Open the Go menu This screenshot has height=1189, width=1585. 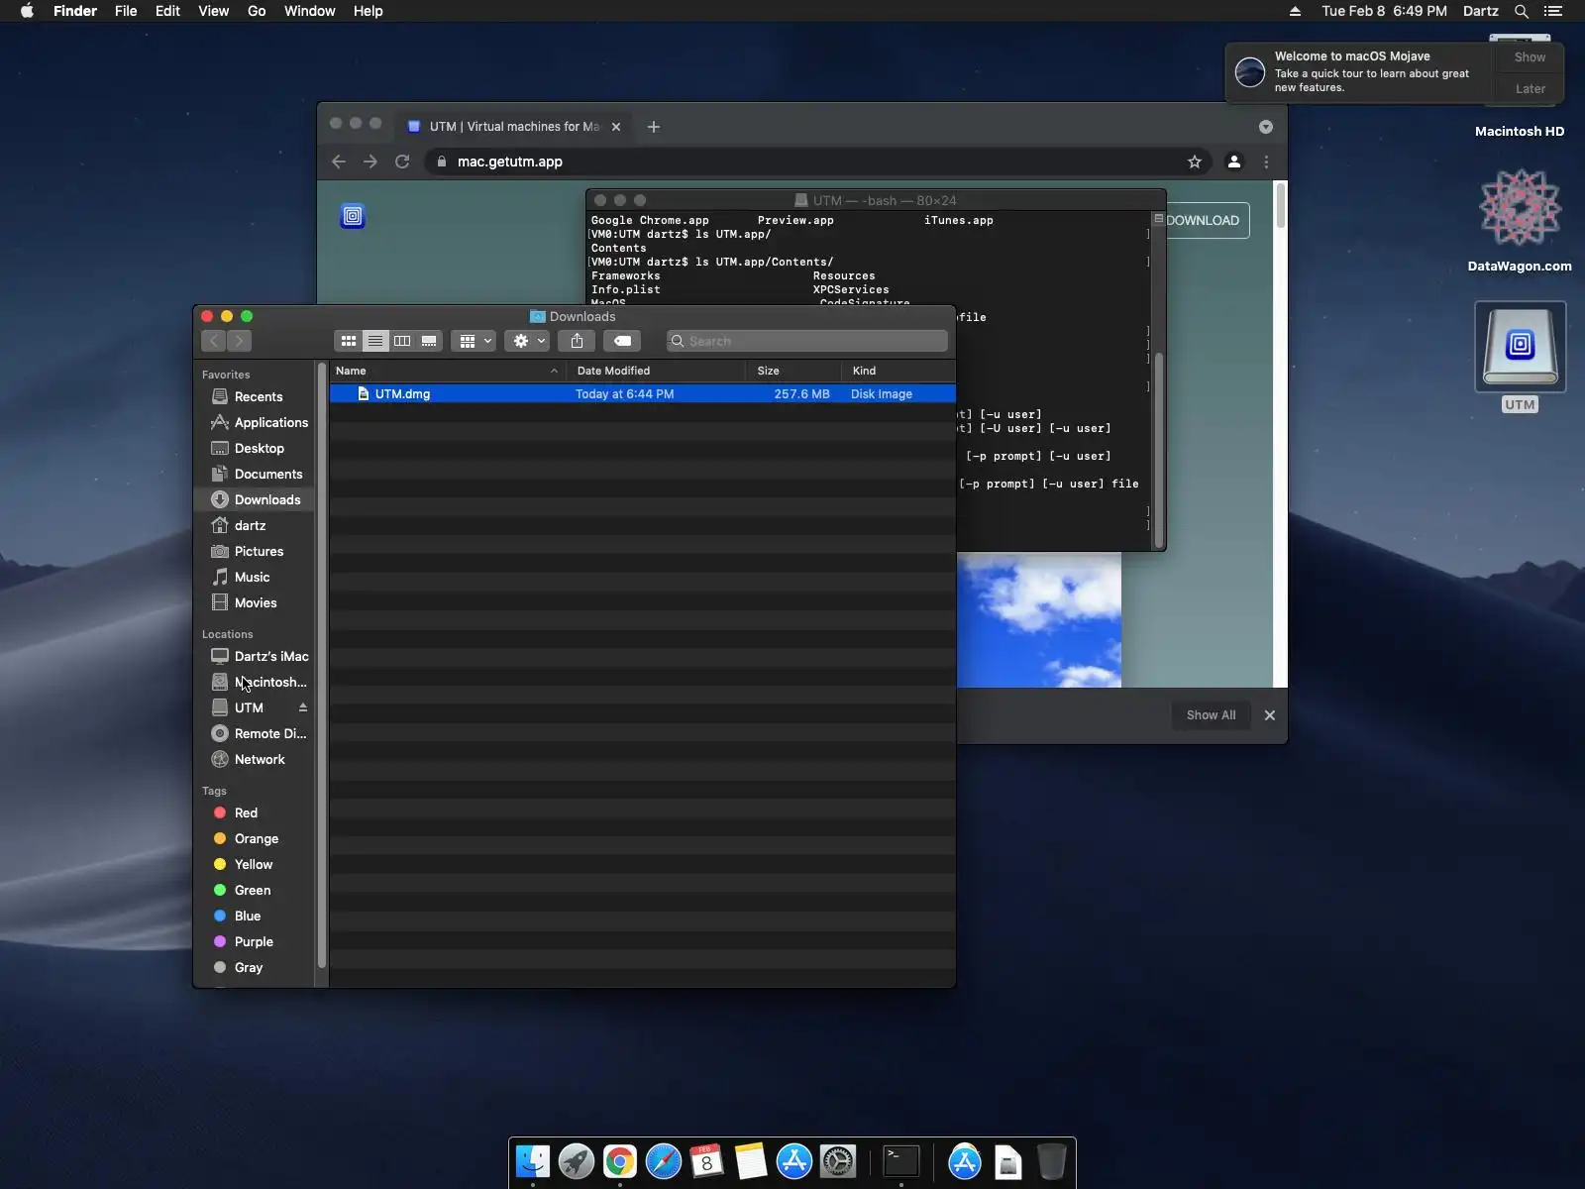pos(257,11)
